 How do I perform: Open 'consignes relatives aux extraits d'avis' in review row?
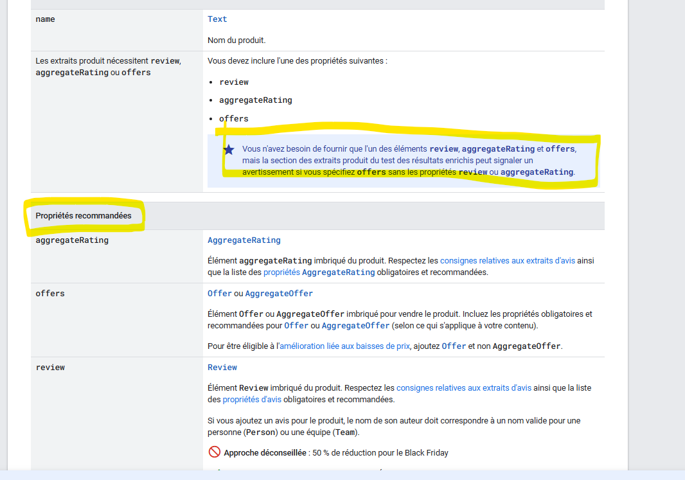tap(464, 388)
